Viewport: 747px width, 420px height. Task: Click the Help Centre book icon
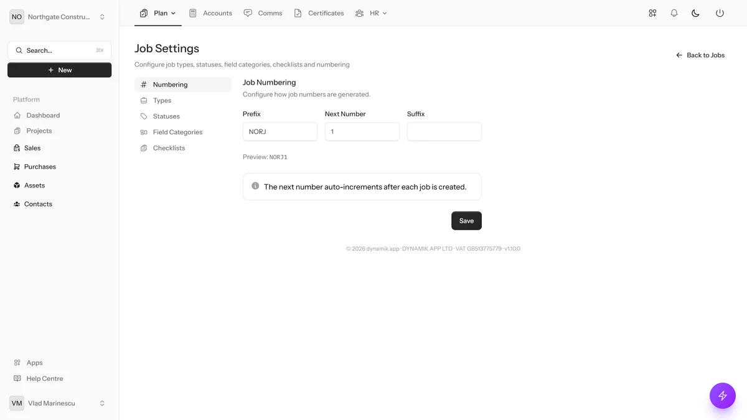(x=17, y=378)
